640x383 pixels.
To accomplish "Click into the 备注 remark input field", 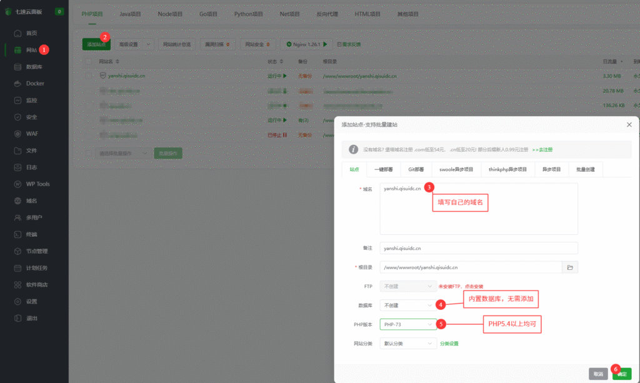I will click(x=478, y=248).
